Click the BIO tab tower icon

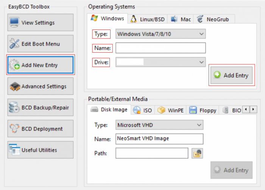226,110
